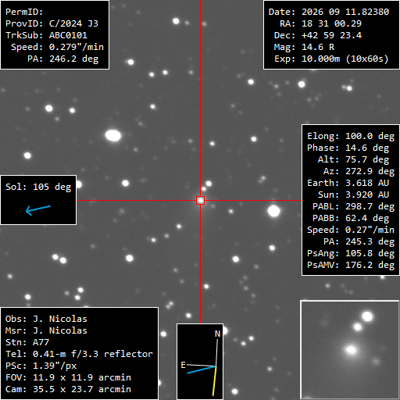Screen dimensions: 400x400
Task: Click the Sol: 105 deg label
Action: [x=38, y=187]
